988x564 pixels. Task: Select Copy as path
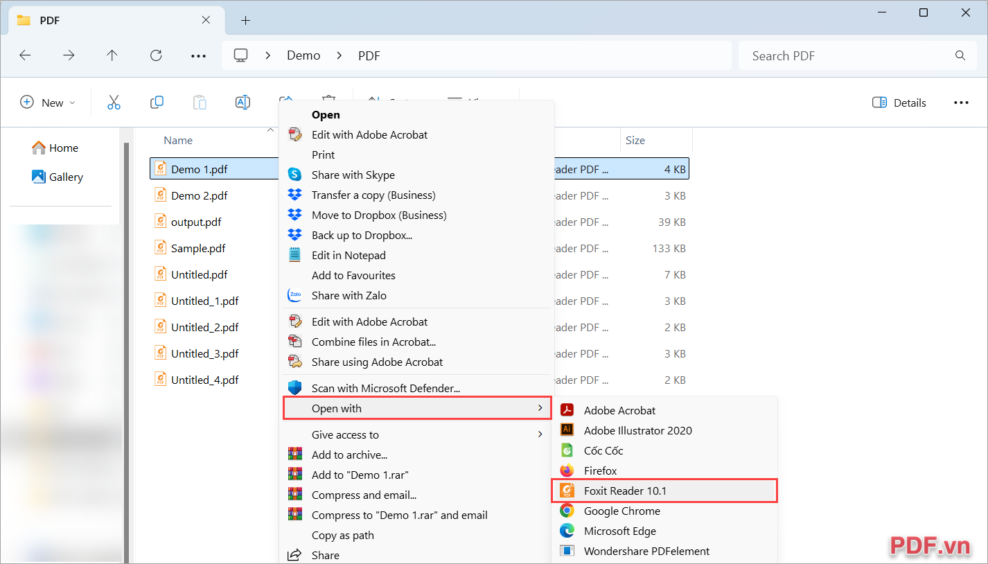(416, 535)
